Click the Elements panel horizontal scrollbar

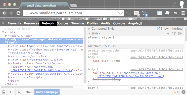[37, 87]
